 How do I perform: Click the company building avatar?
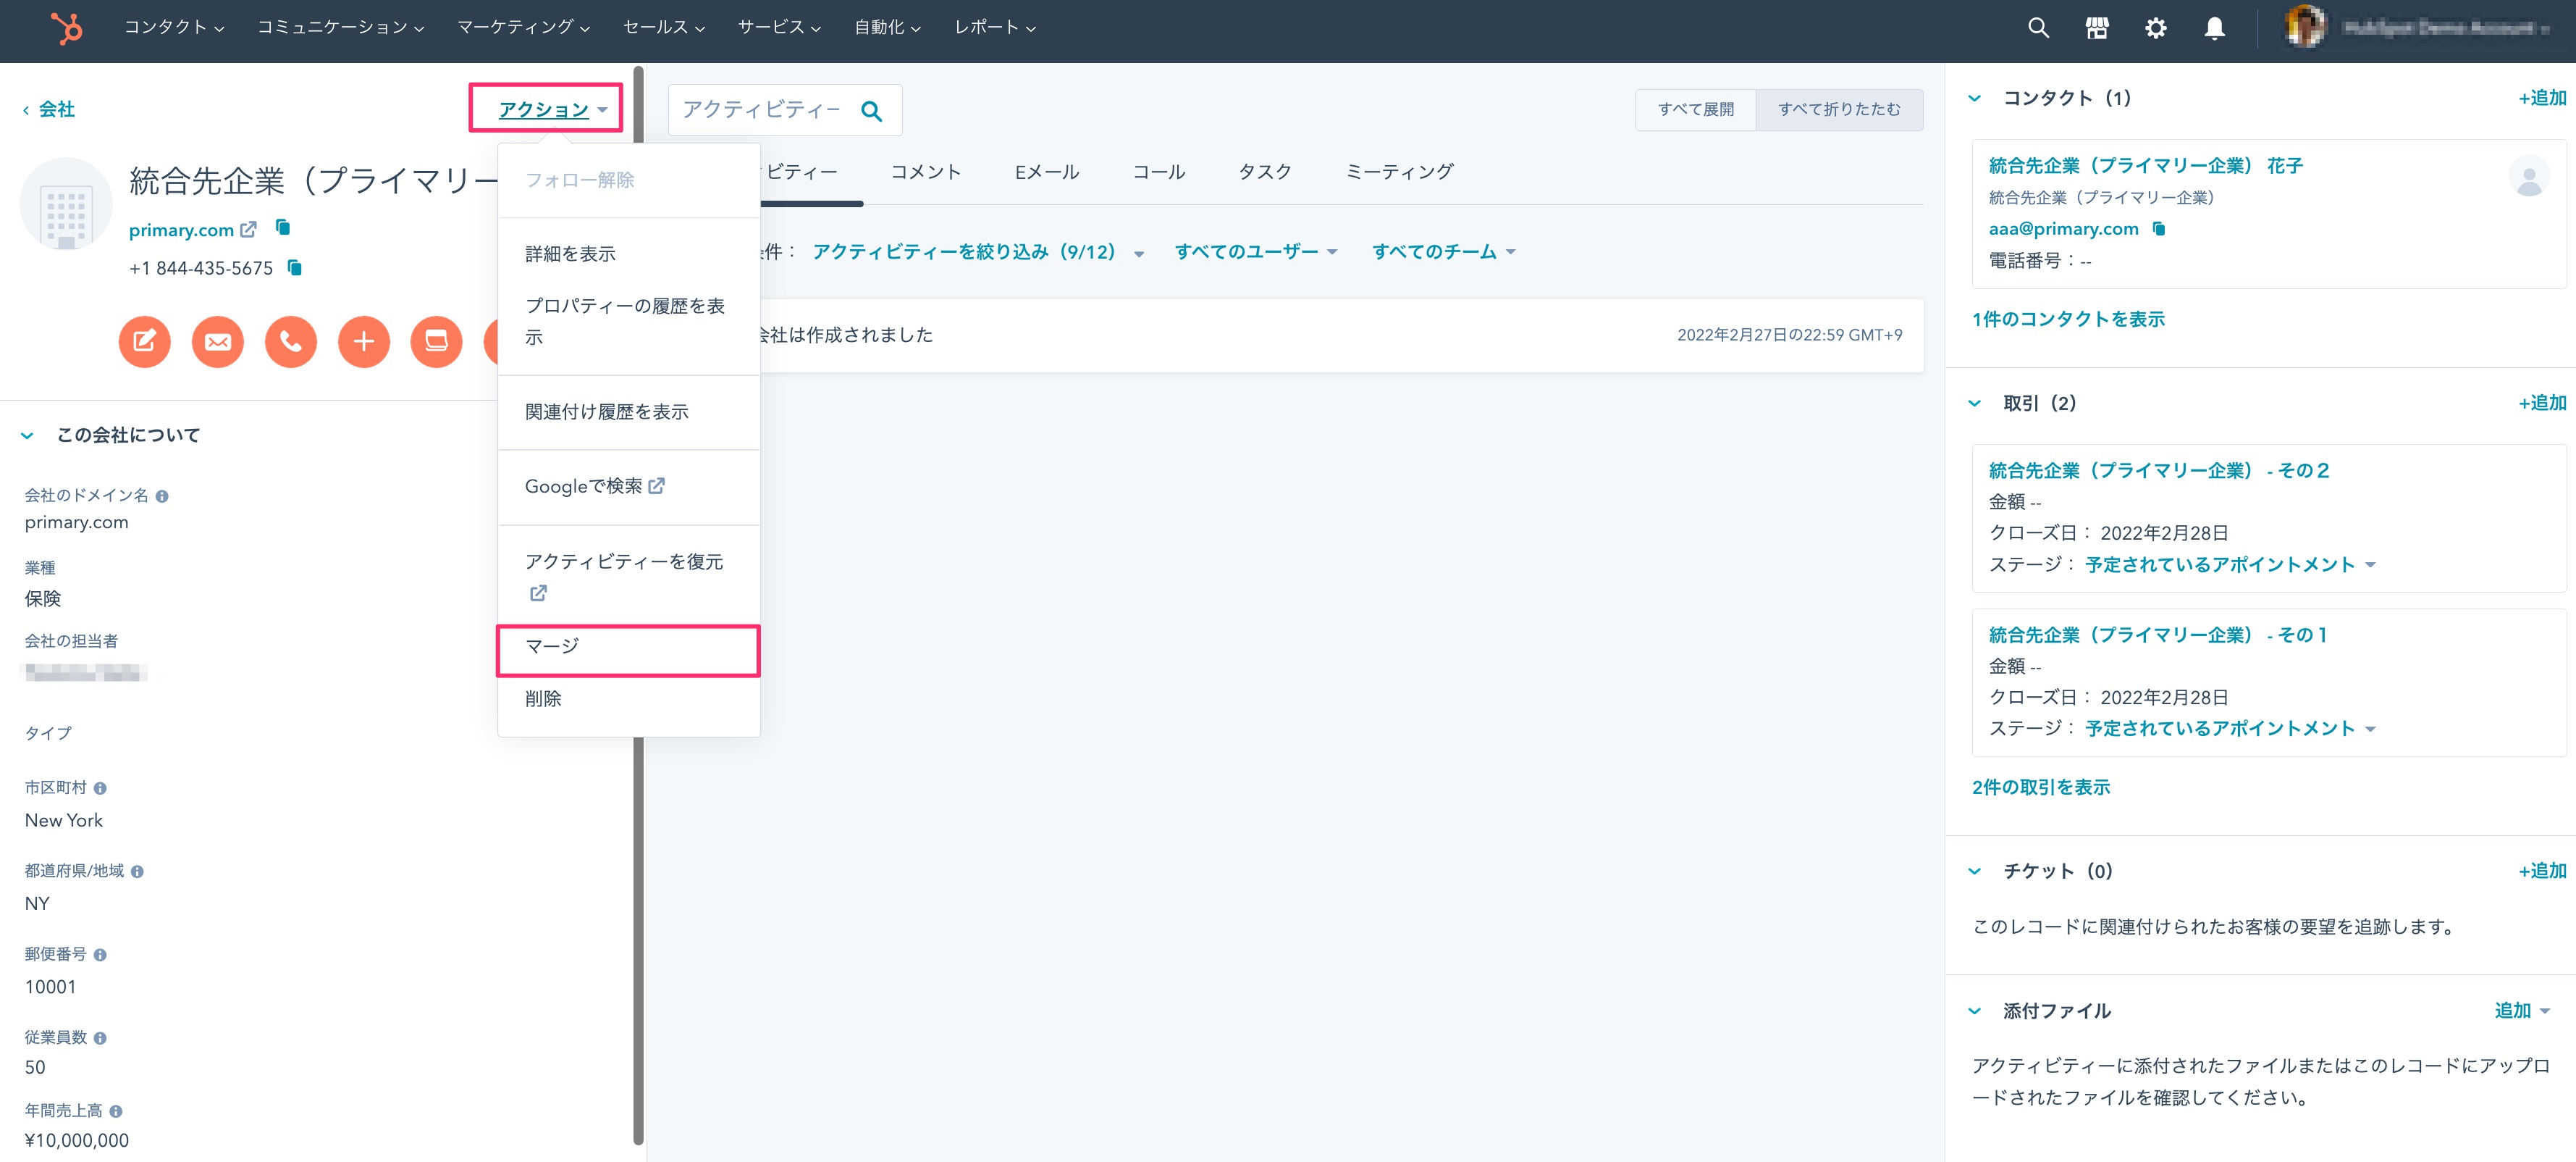(x=66, y=204)
